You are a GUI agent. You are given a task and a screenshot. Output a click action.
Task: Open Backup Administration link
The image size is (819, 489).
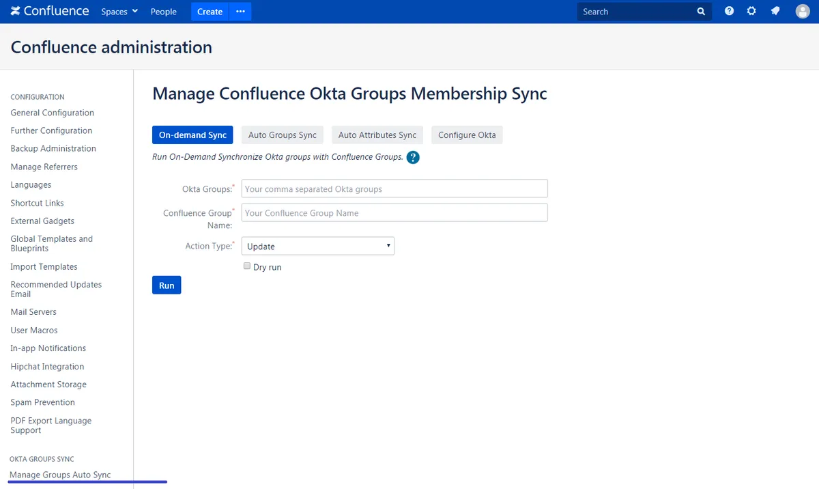pyautogui.click(x=53, y=148)
